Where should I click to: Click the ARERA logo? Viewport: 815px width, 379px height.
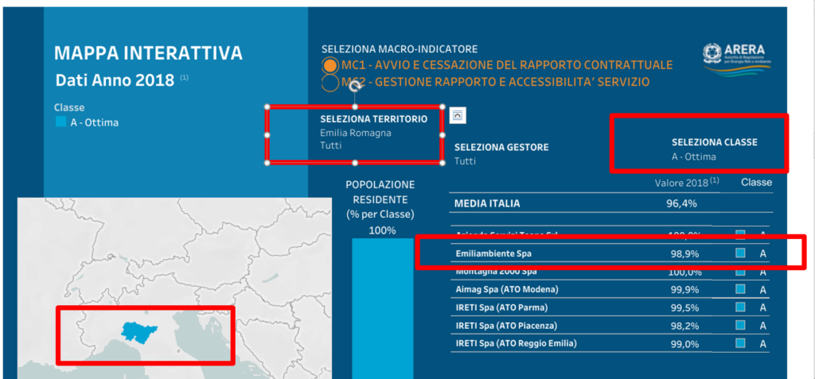pos(736,59)
